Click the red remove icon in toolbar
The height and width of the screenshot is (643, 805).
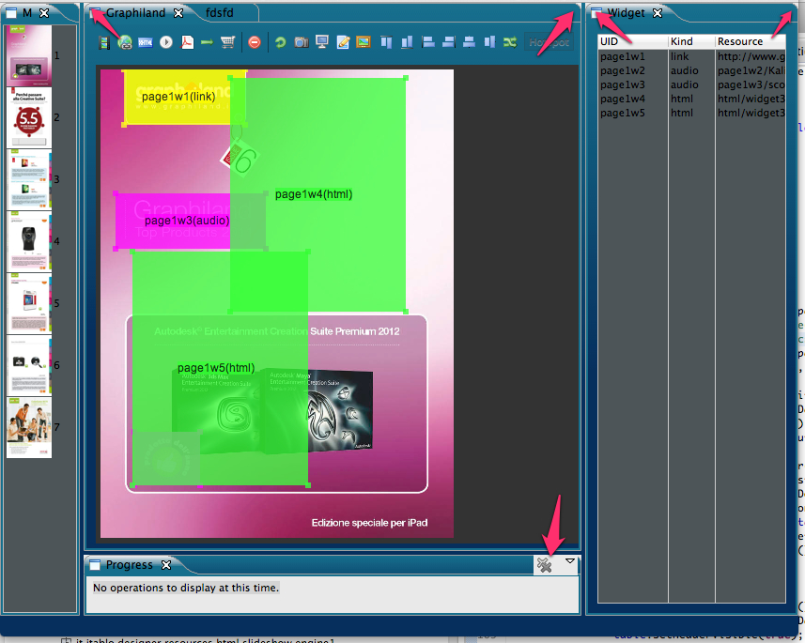pyautogui.click(x=255, y=42)
